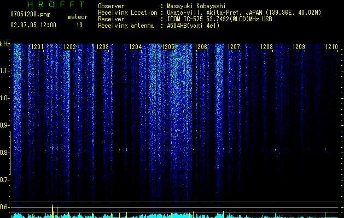Click time marker 1207

tap(234, 47)
